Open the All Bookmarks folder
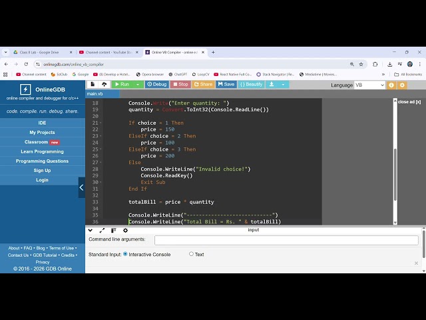426x320 pixels. [408, 74]
